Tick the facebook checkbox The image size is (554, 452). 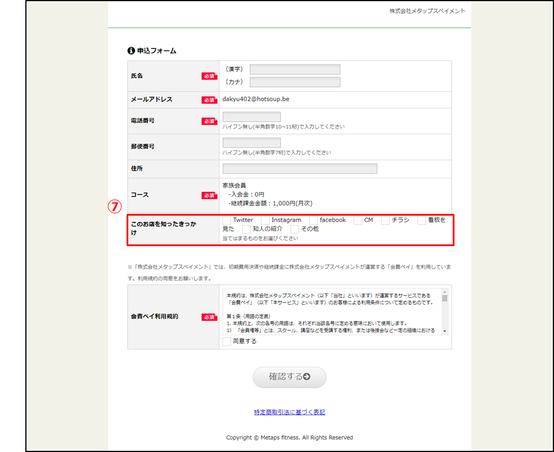click(x=314, y=220)
